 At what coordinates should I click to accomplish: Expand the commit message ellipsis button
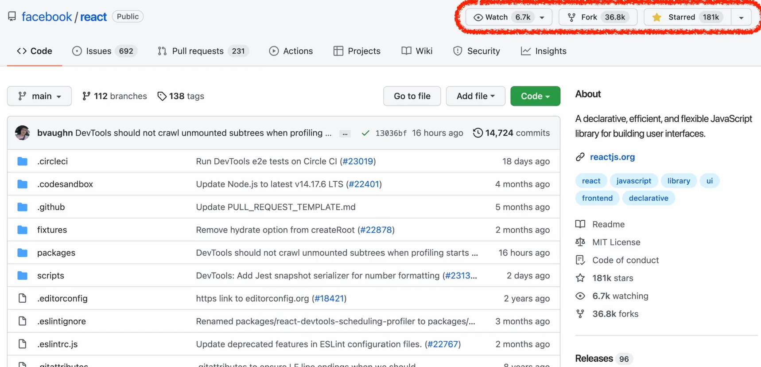tap(345, 133)
